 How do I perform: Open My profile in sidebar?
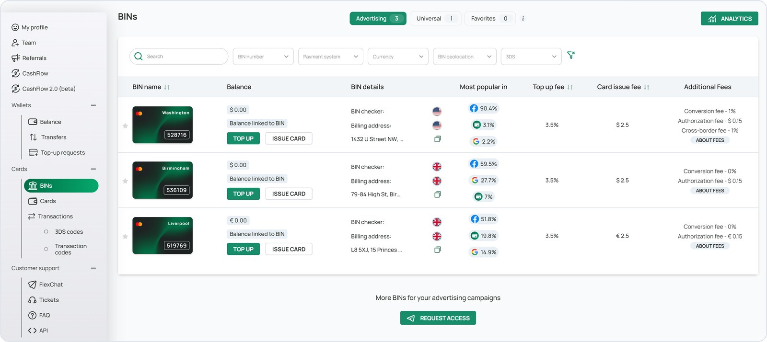tap(30, 27)
